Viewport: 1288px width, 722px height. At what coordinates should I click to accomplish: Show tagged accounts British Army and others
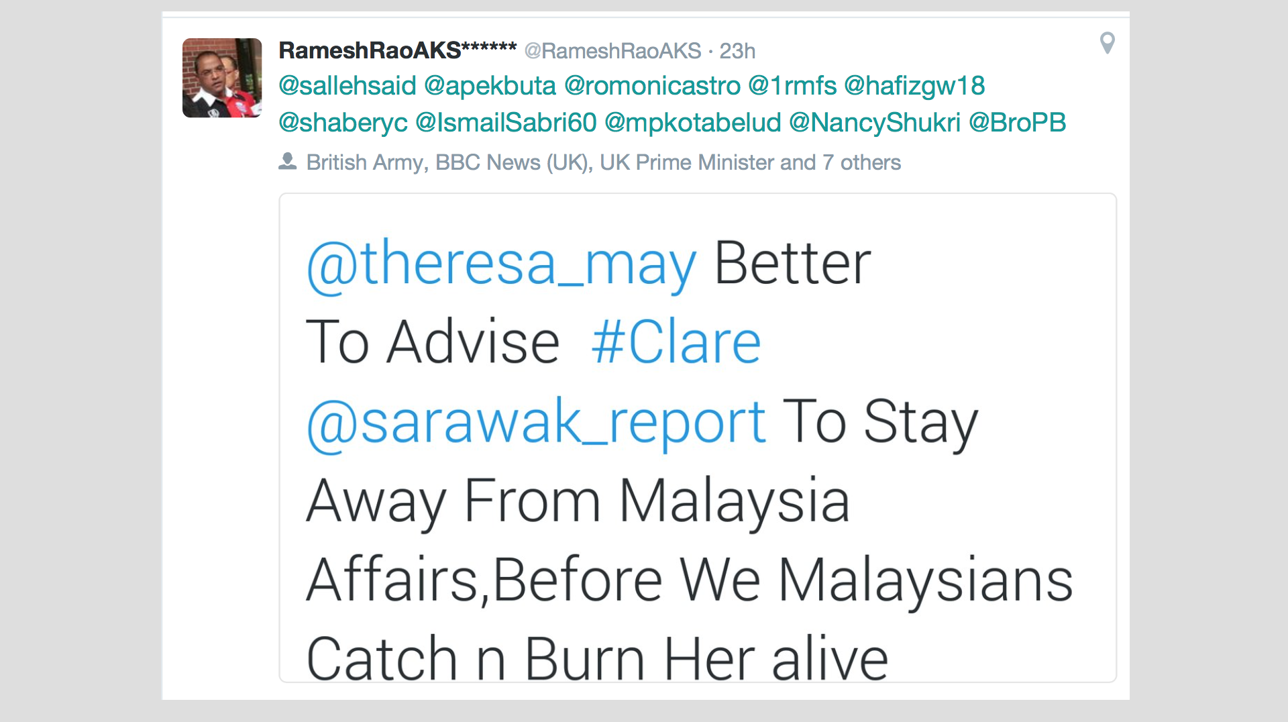tap(603, 162)
